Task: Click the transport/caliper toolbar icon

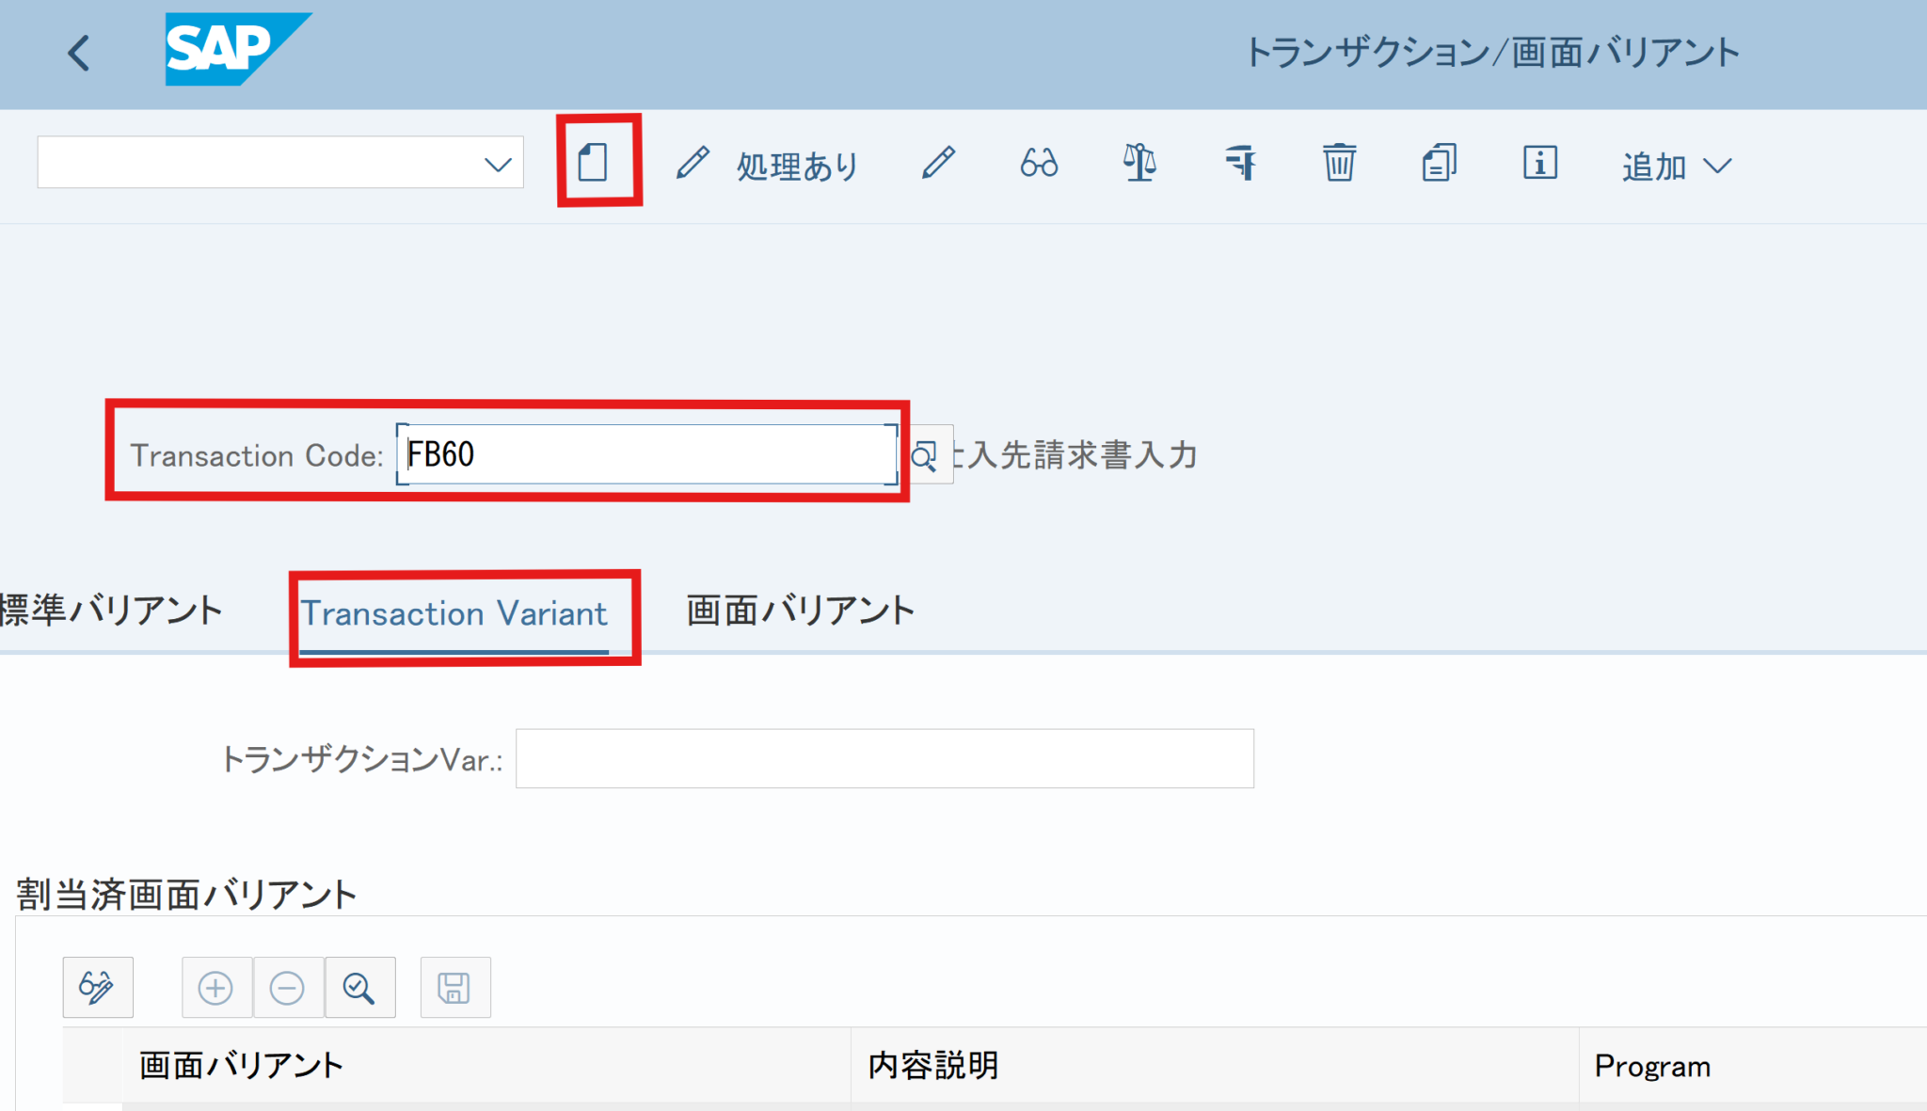Action: tap(1240, 163)
